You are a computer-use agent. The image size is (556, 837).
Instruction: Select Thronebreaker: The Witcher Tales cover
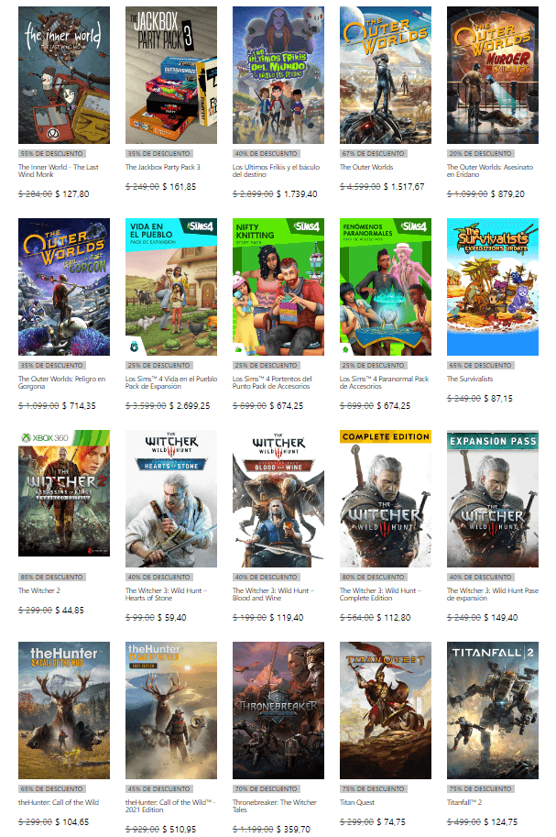(278, 710)
